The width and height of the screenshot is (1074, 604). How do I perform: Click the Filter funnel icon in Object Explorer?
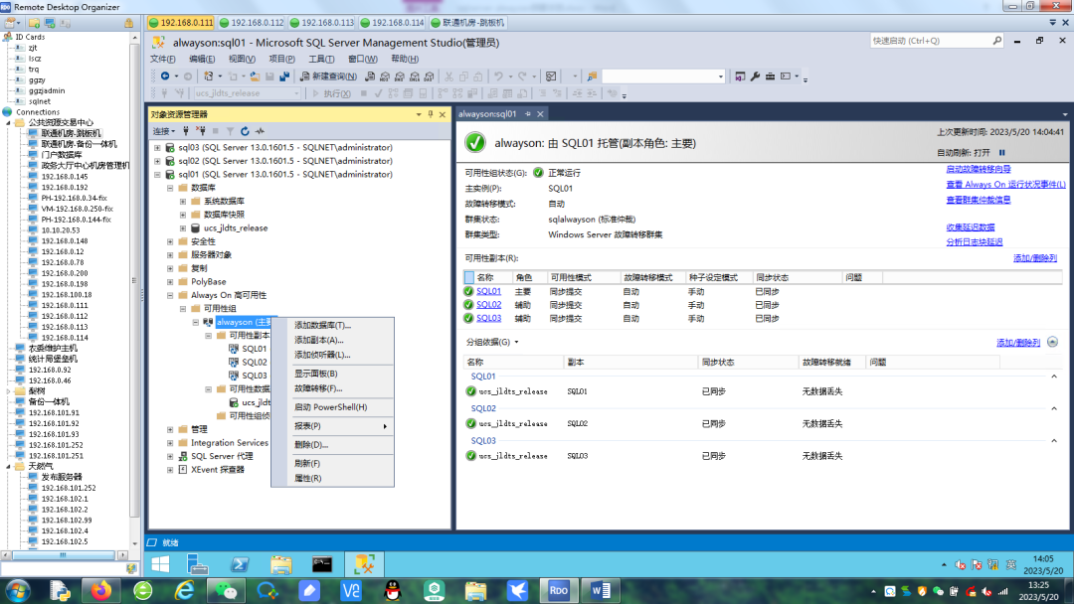(x=230, y=131)
